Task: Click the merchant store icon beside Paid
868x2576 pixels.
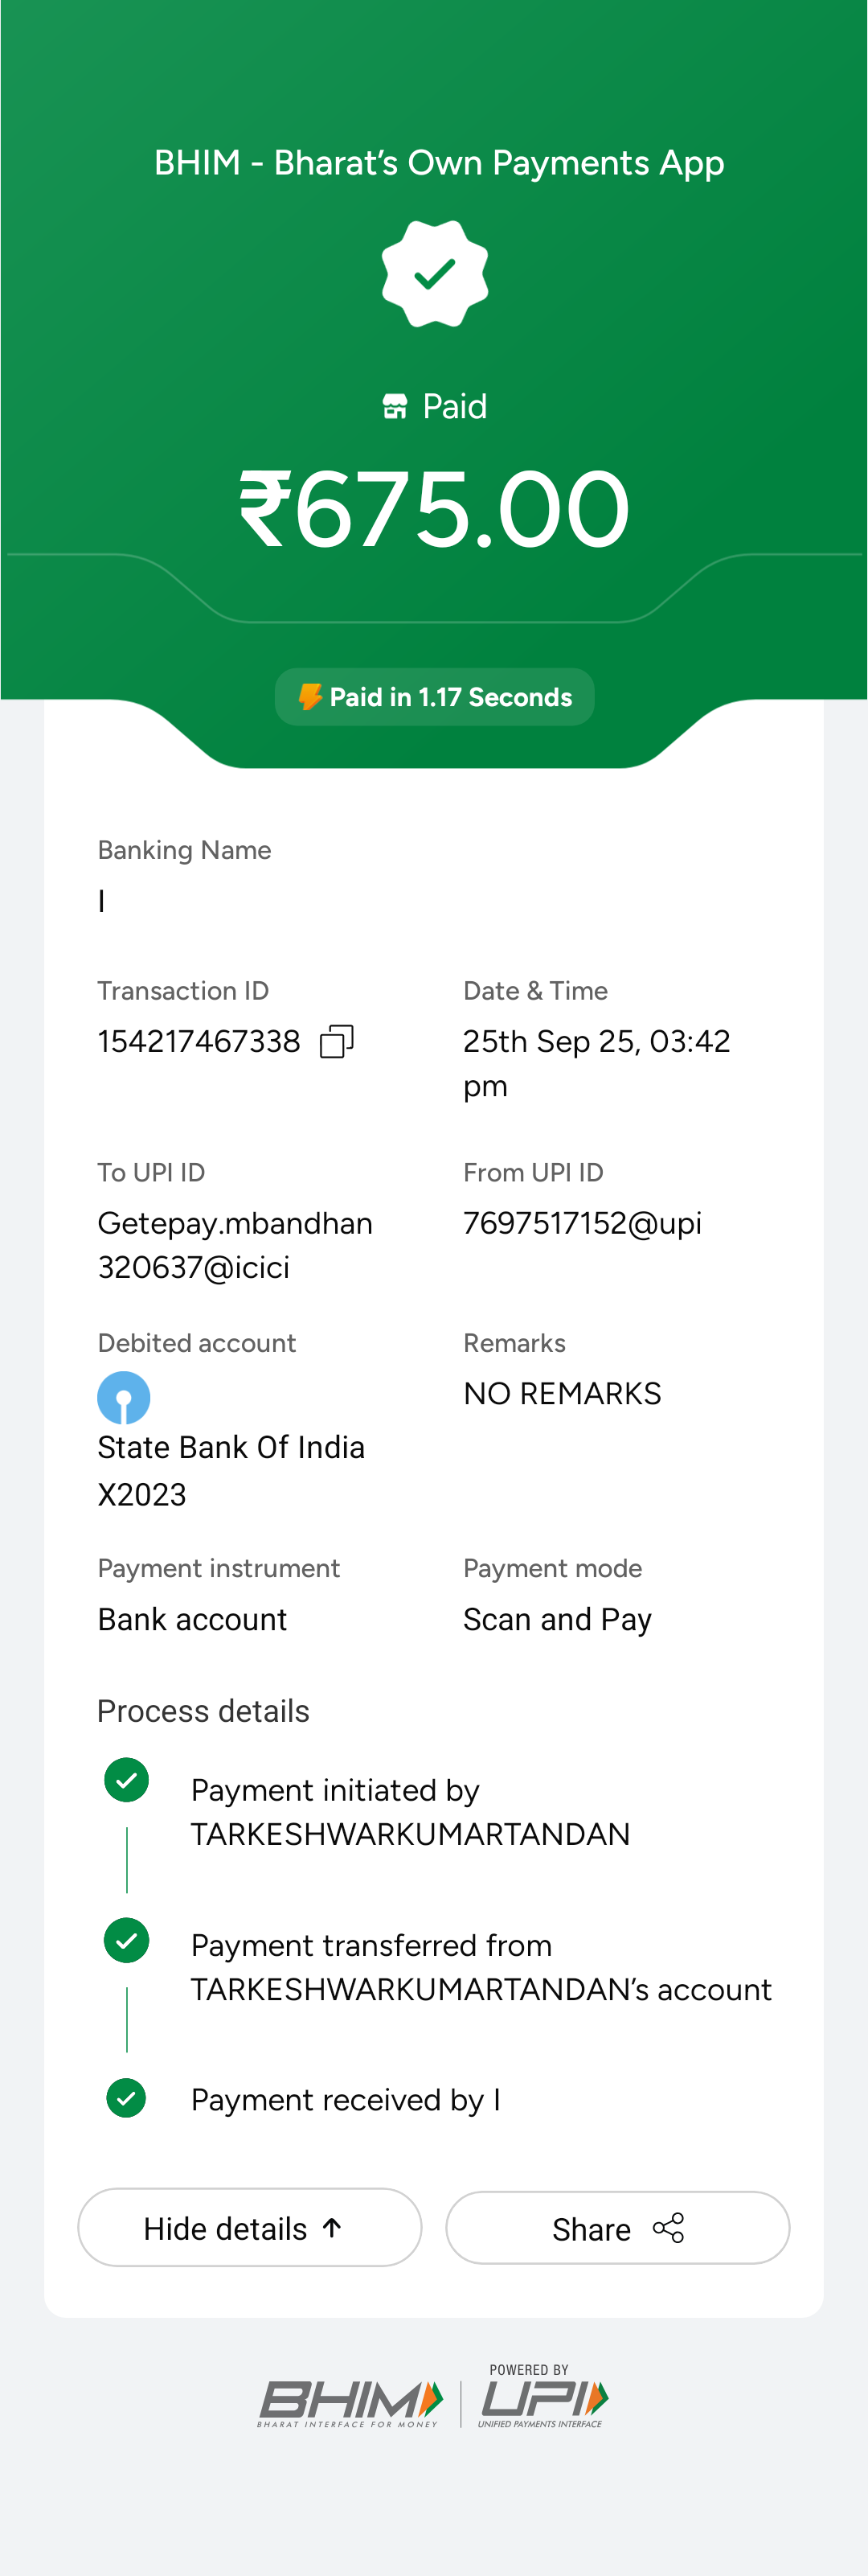Action: 395,406
